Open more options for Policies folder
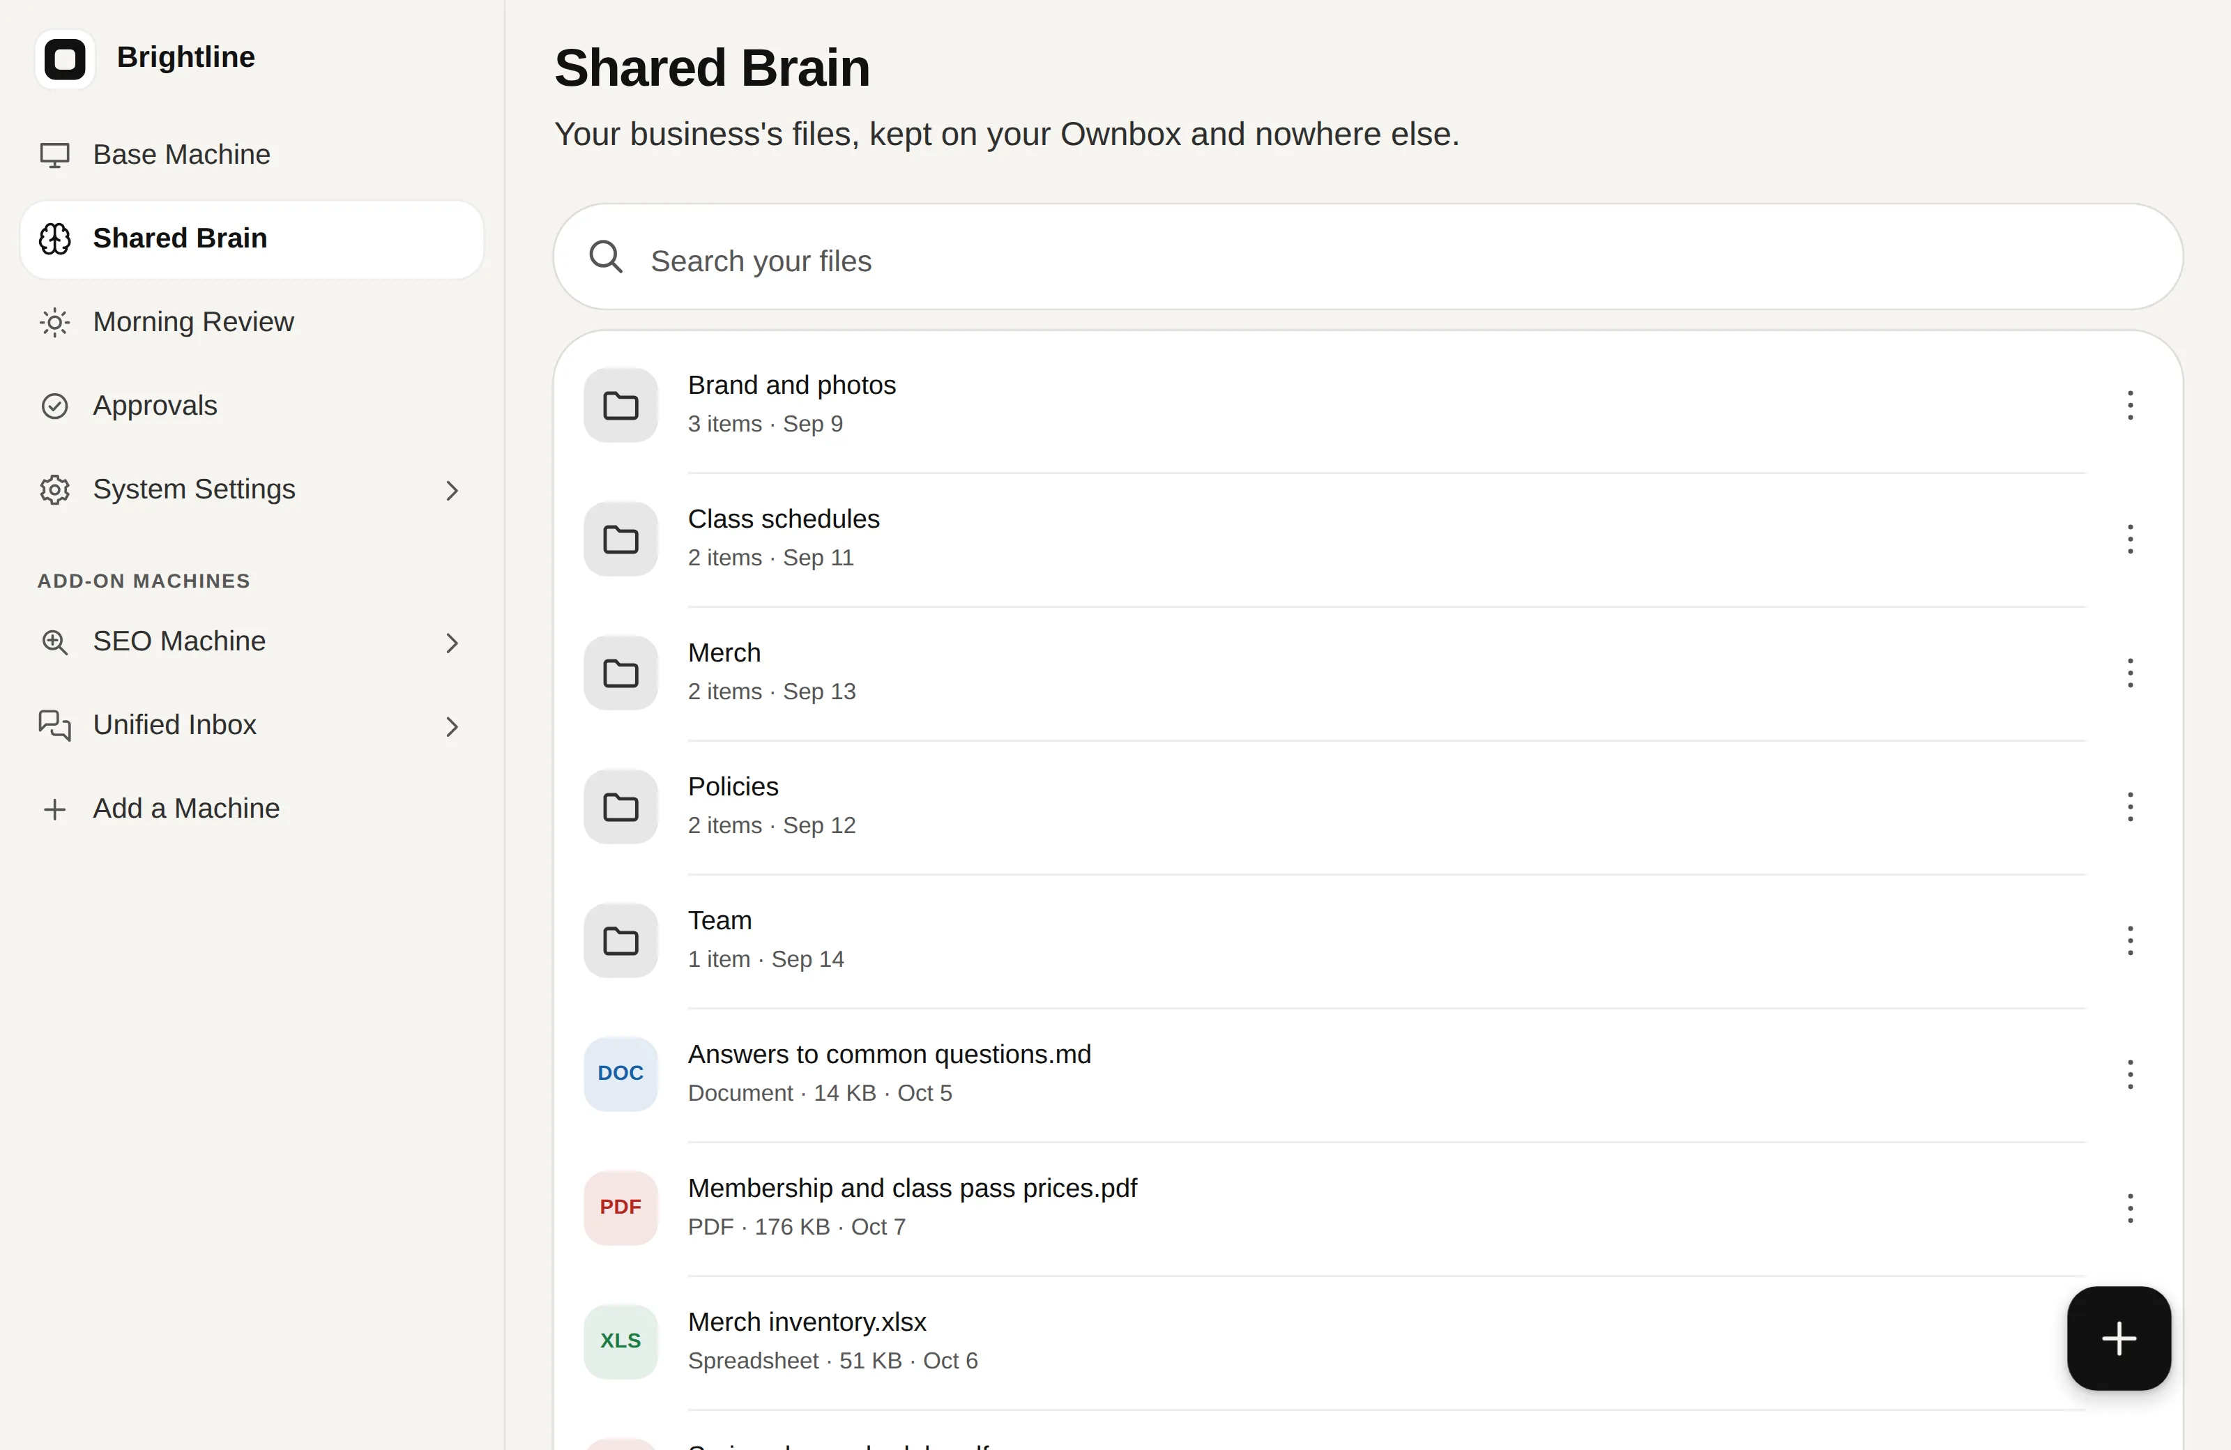The image size is (2231, 1450). pyautogui.click(x=2130, y=807)
